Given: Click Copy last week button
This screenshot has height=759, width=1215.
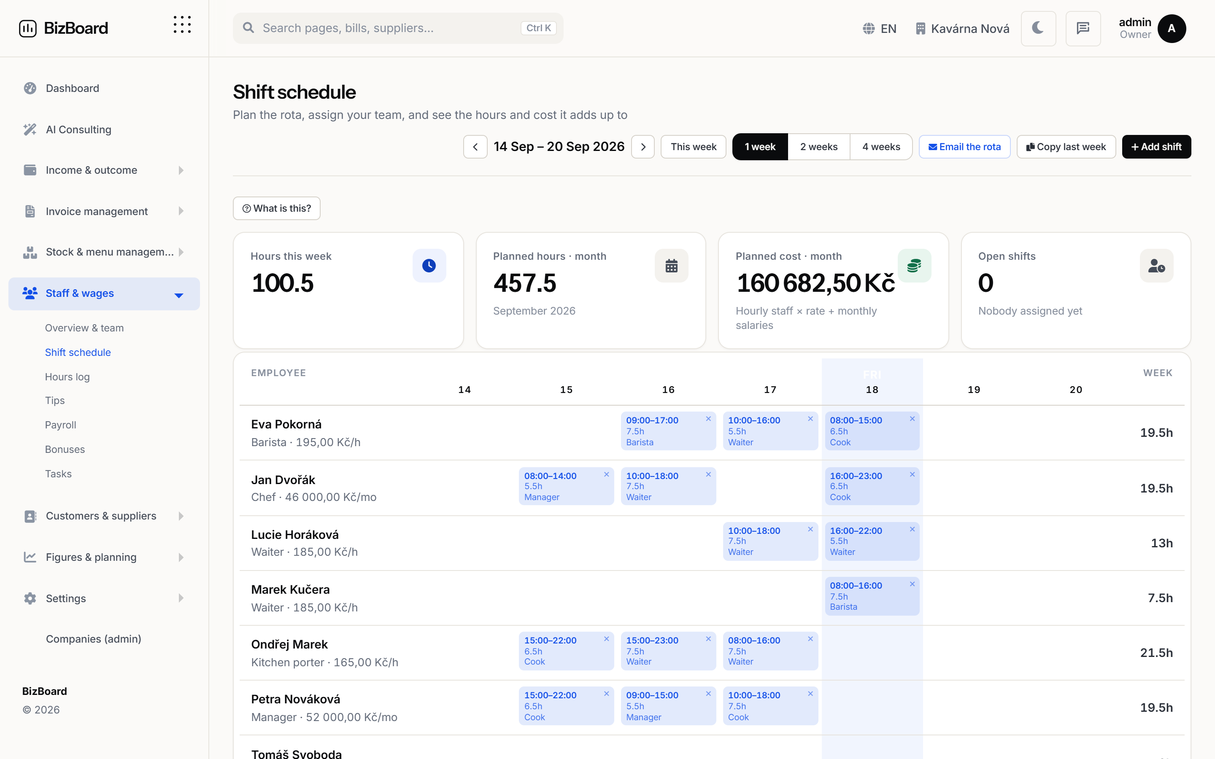Looking at the screenshot, I should (x=1066, y=147).
